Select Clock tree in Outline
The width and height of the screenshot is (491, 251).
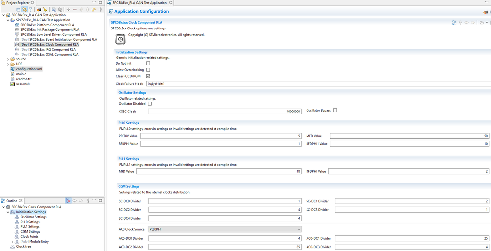23,246
